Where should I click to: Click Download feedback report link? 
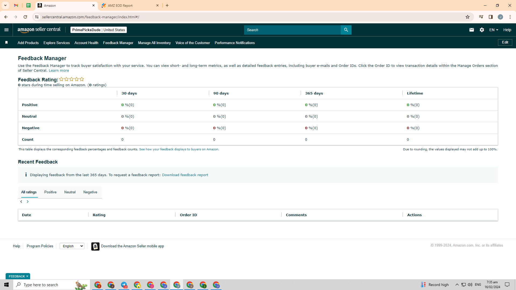pyautogui.click(x=185, y=175)
